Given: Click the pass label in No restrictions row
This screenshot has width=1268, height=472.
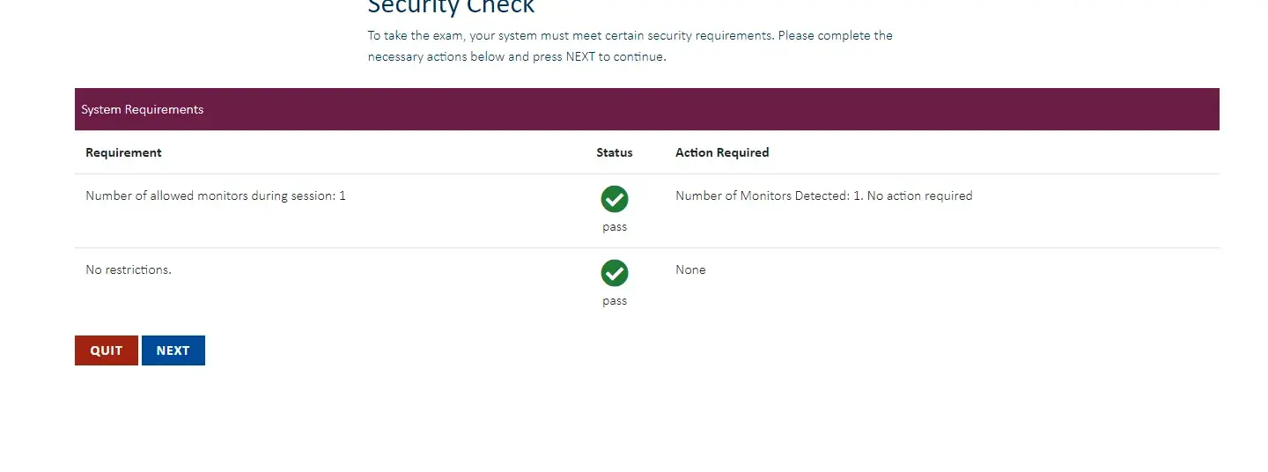Looking at the screenshot, I should [x=615, y=301].
